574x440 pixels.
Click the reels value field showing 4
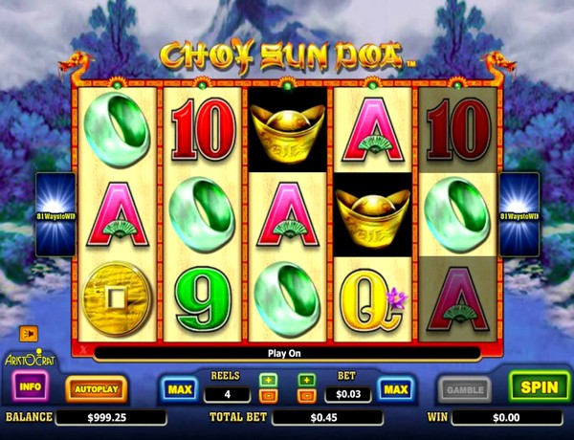228,394
